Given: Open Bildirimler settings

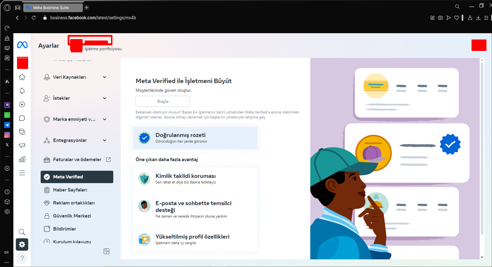Looking at the screenshot, I should click(x=77, y=229).
